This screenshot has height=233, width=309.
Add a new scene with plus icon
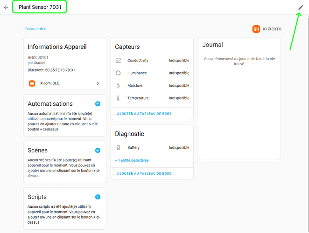98,151
